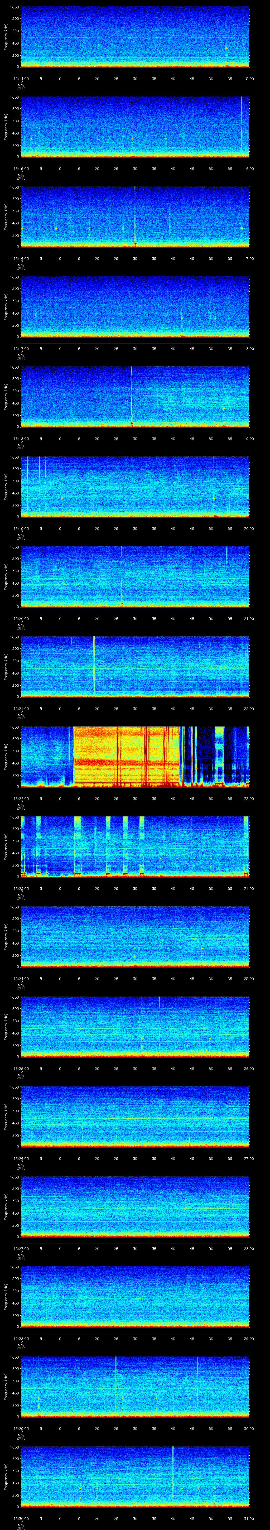The height and width of the screenshot is (1530, 270).
Task: Select the 23:00 end-of-row time label
Action: click(249, 798)
